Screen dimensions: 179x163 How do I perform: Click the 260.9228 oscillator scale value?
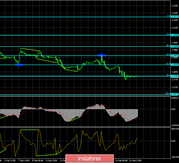click(175, 129)
